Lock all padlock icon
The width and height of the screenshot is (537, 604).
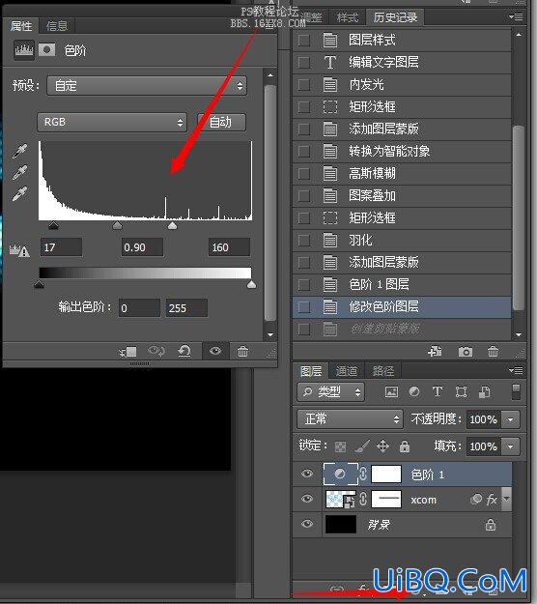pyautogui.click(x=404, y=446)
